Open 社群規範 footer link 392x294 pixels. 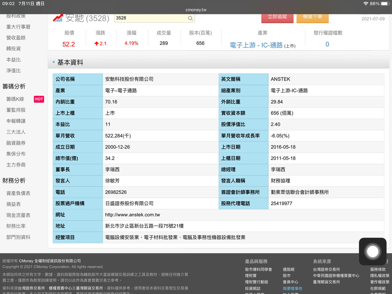click(x=378, y=288)
